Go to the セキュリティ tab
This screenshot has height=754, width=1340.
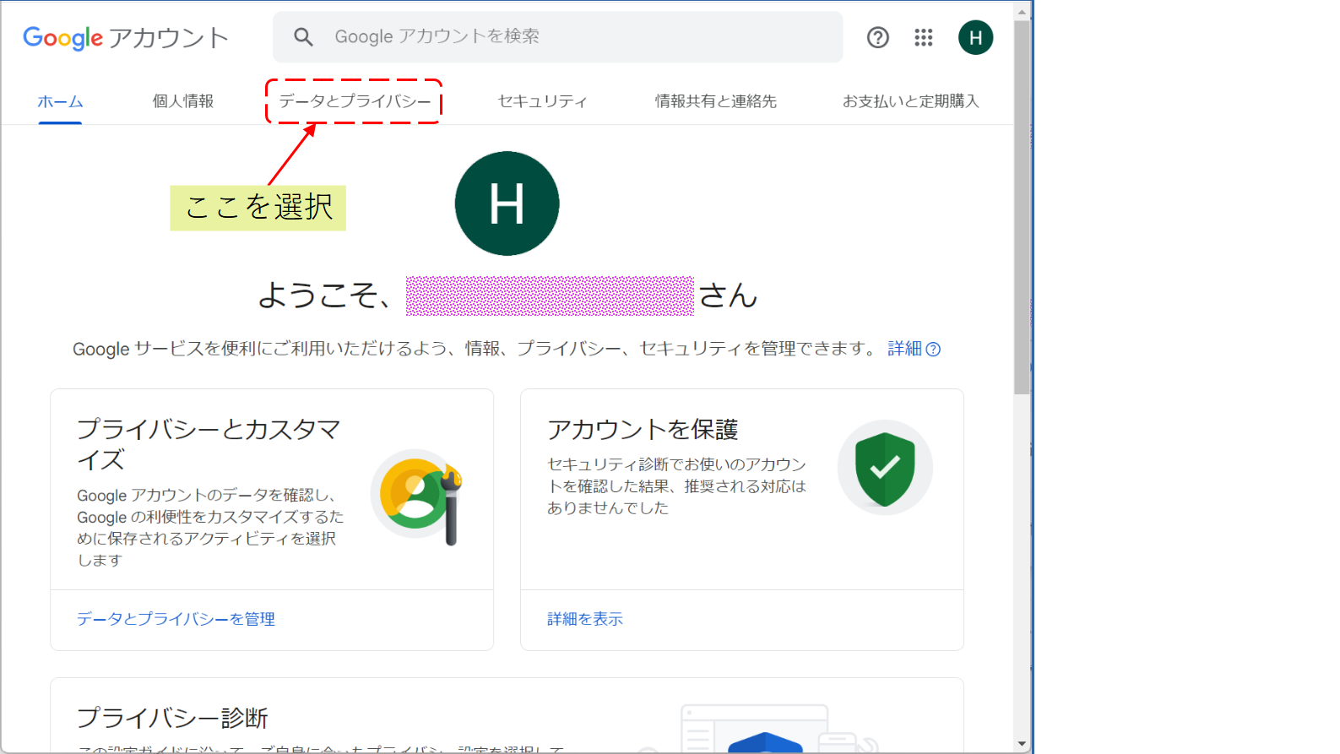tap(543, 101)
